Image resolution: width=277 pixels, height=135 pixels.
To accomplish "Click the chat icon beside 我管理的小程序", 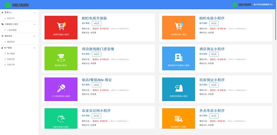I will (x=2, y=24).
